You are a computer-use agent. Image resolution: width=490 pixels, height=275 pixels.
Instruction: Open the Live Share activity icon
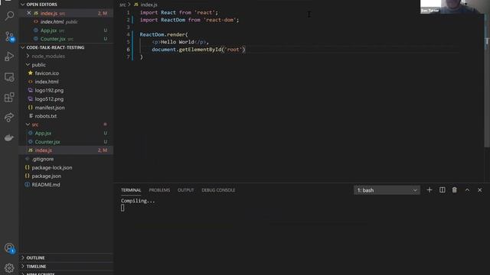(x=9, y=117)
